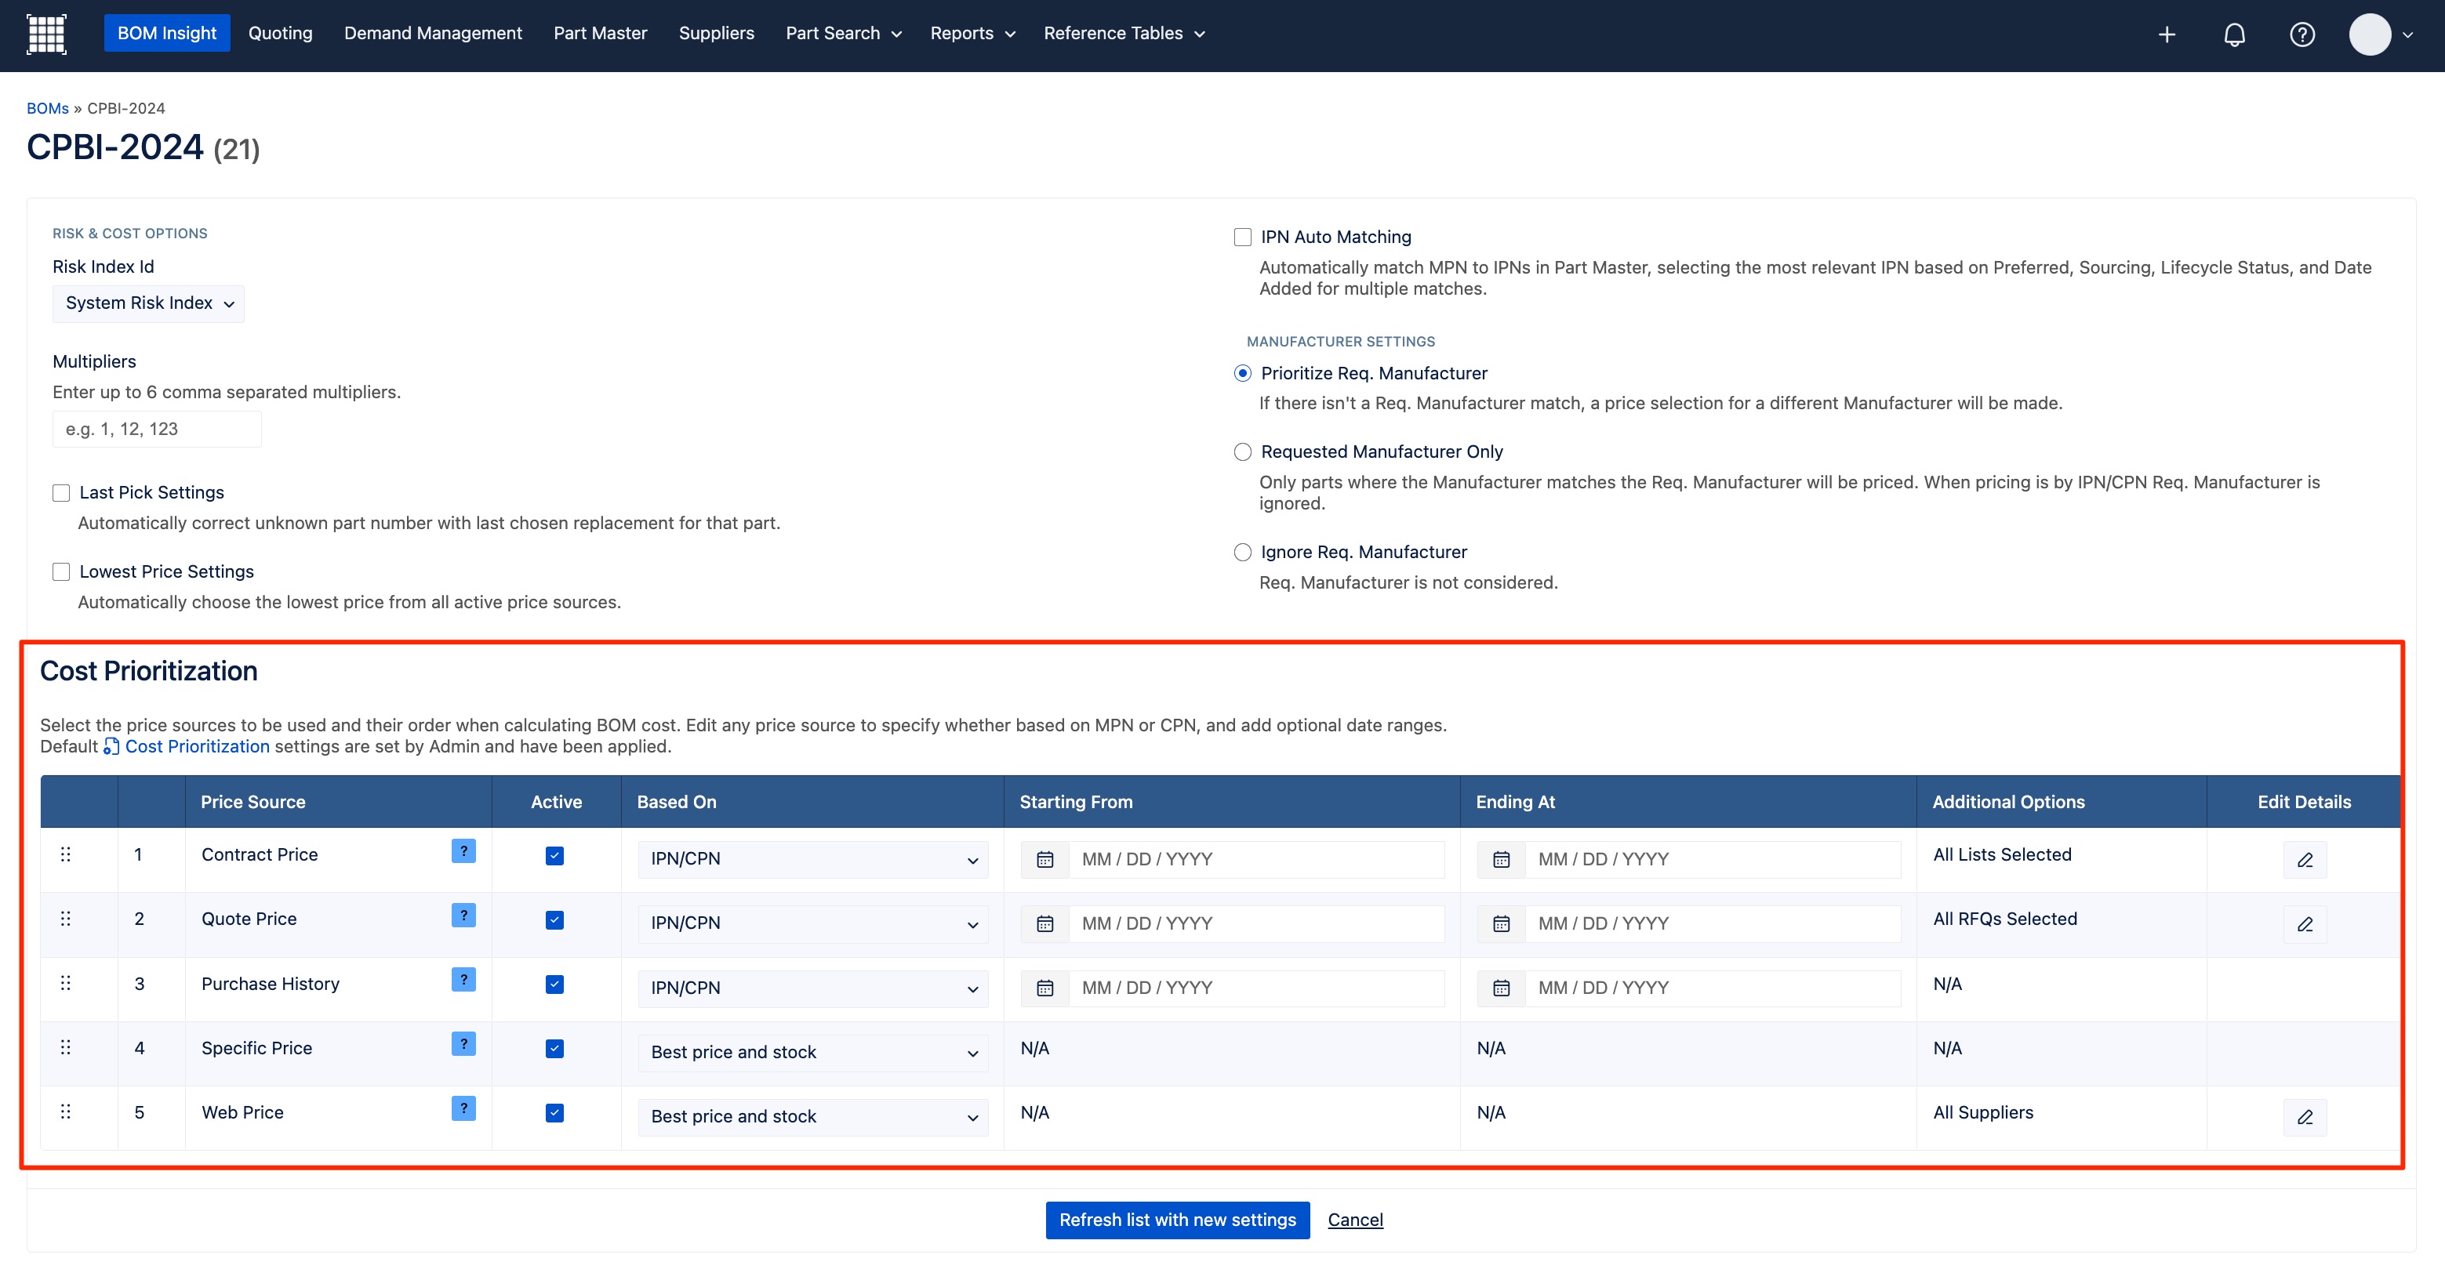Open Based On dropdown for Quote Price

(x=813, y=924)
